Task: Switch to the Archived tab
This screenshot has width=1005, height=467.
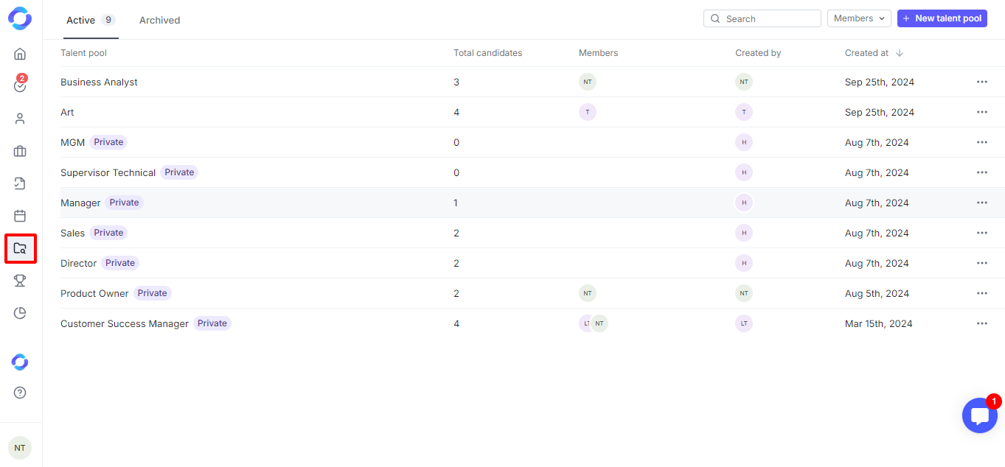Action: pyautogui.click(x=159, y=20)
